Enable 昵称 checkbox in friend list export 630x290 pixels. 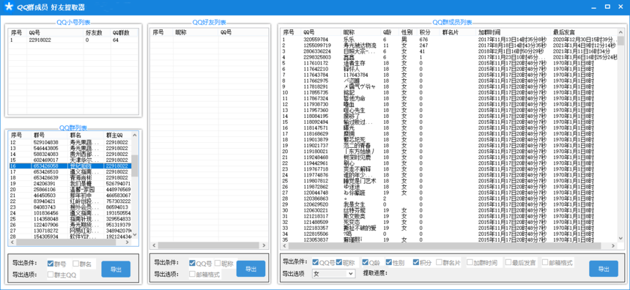click(218, 263)
